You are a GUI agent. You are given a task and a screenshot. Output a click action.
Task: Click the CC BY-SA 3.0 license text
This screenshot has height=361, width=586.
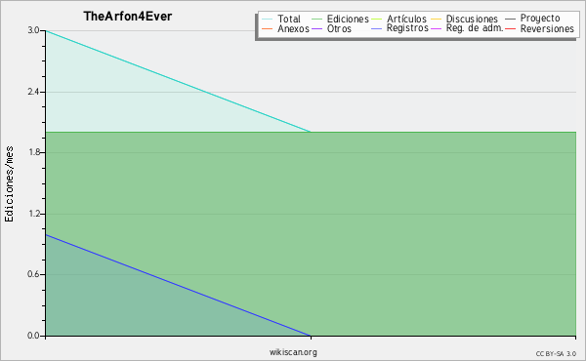pos(556,353)
